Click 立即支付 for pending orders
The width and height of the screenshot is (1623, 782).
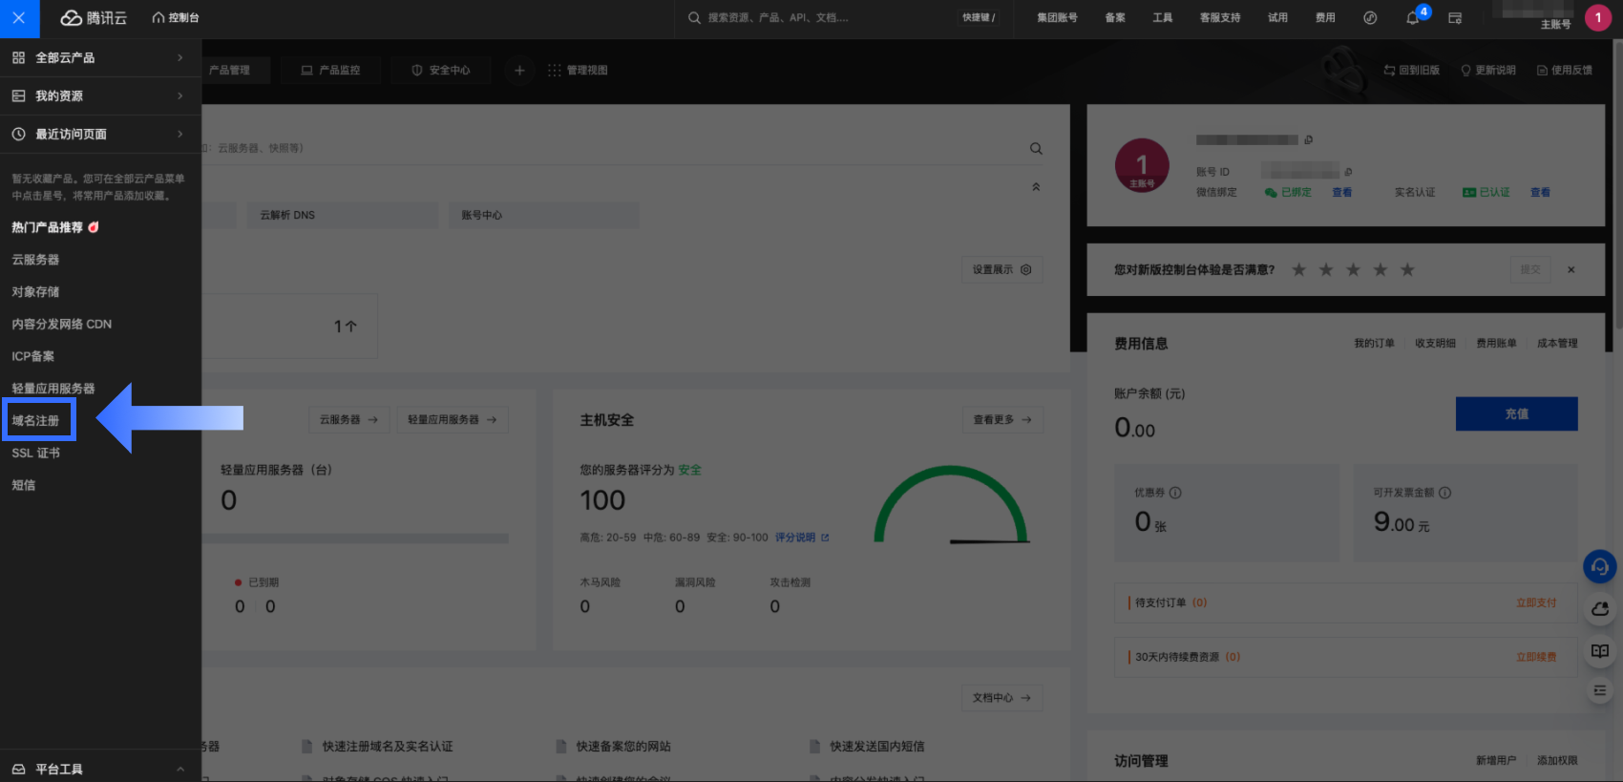(1536, 603)
